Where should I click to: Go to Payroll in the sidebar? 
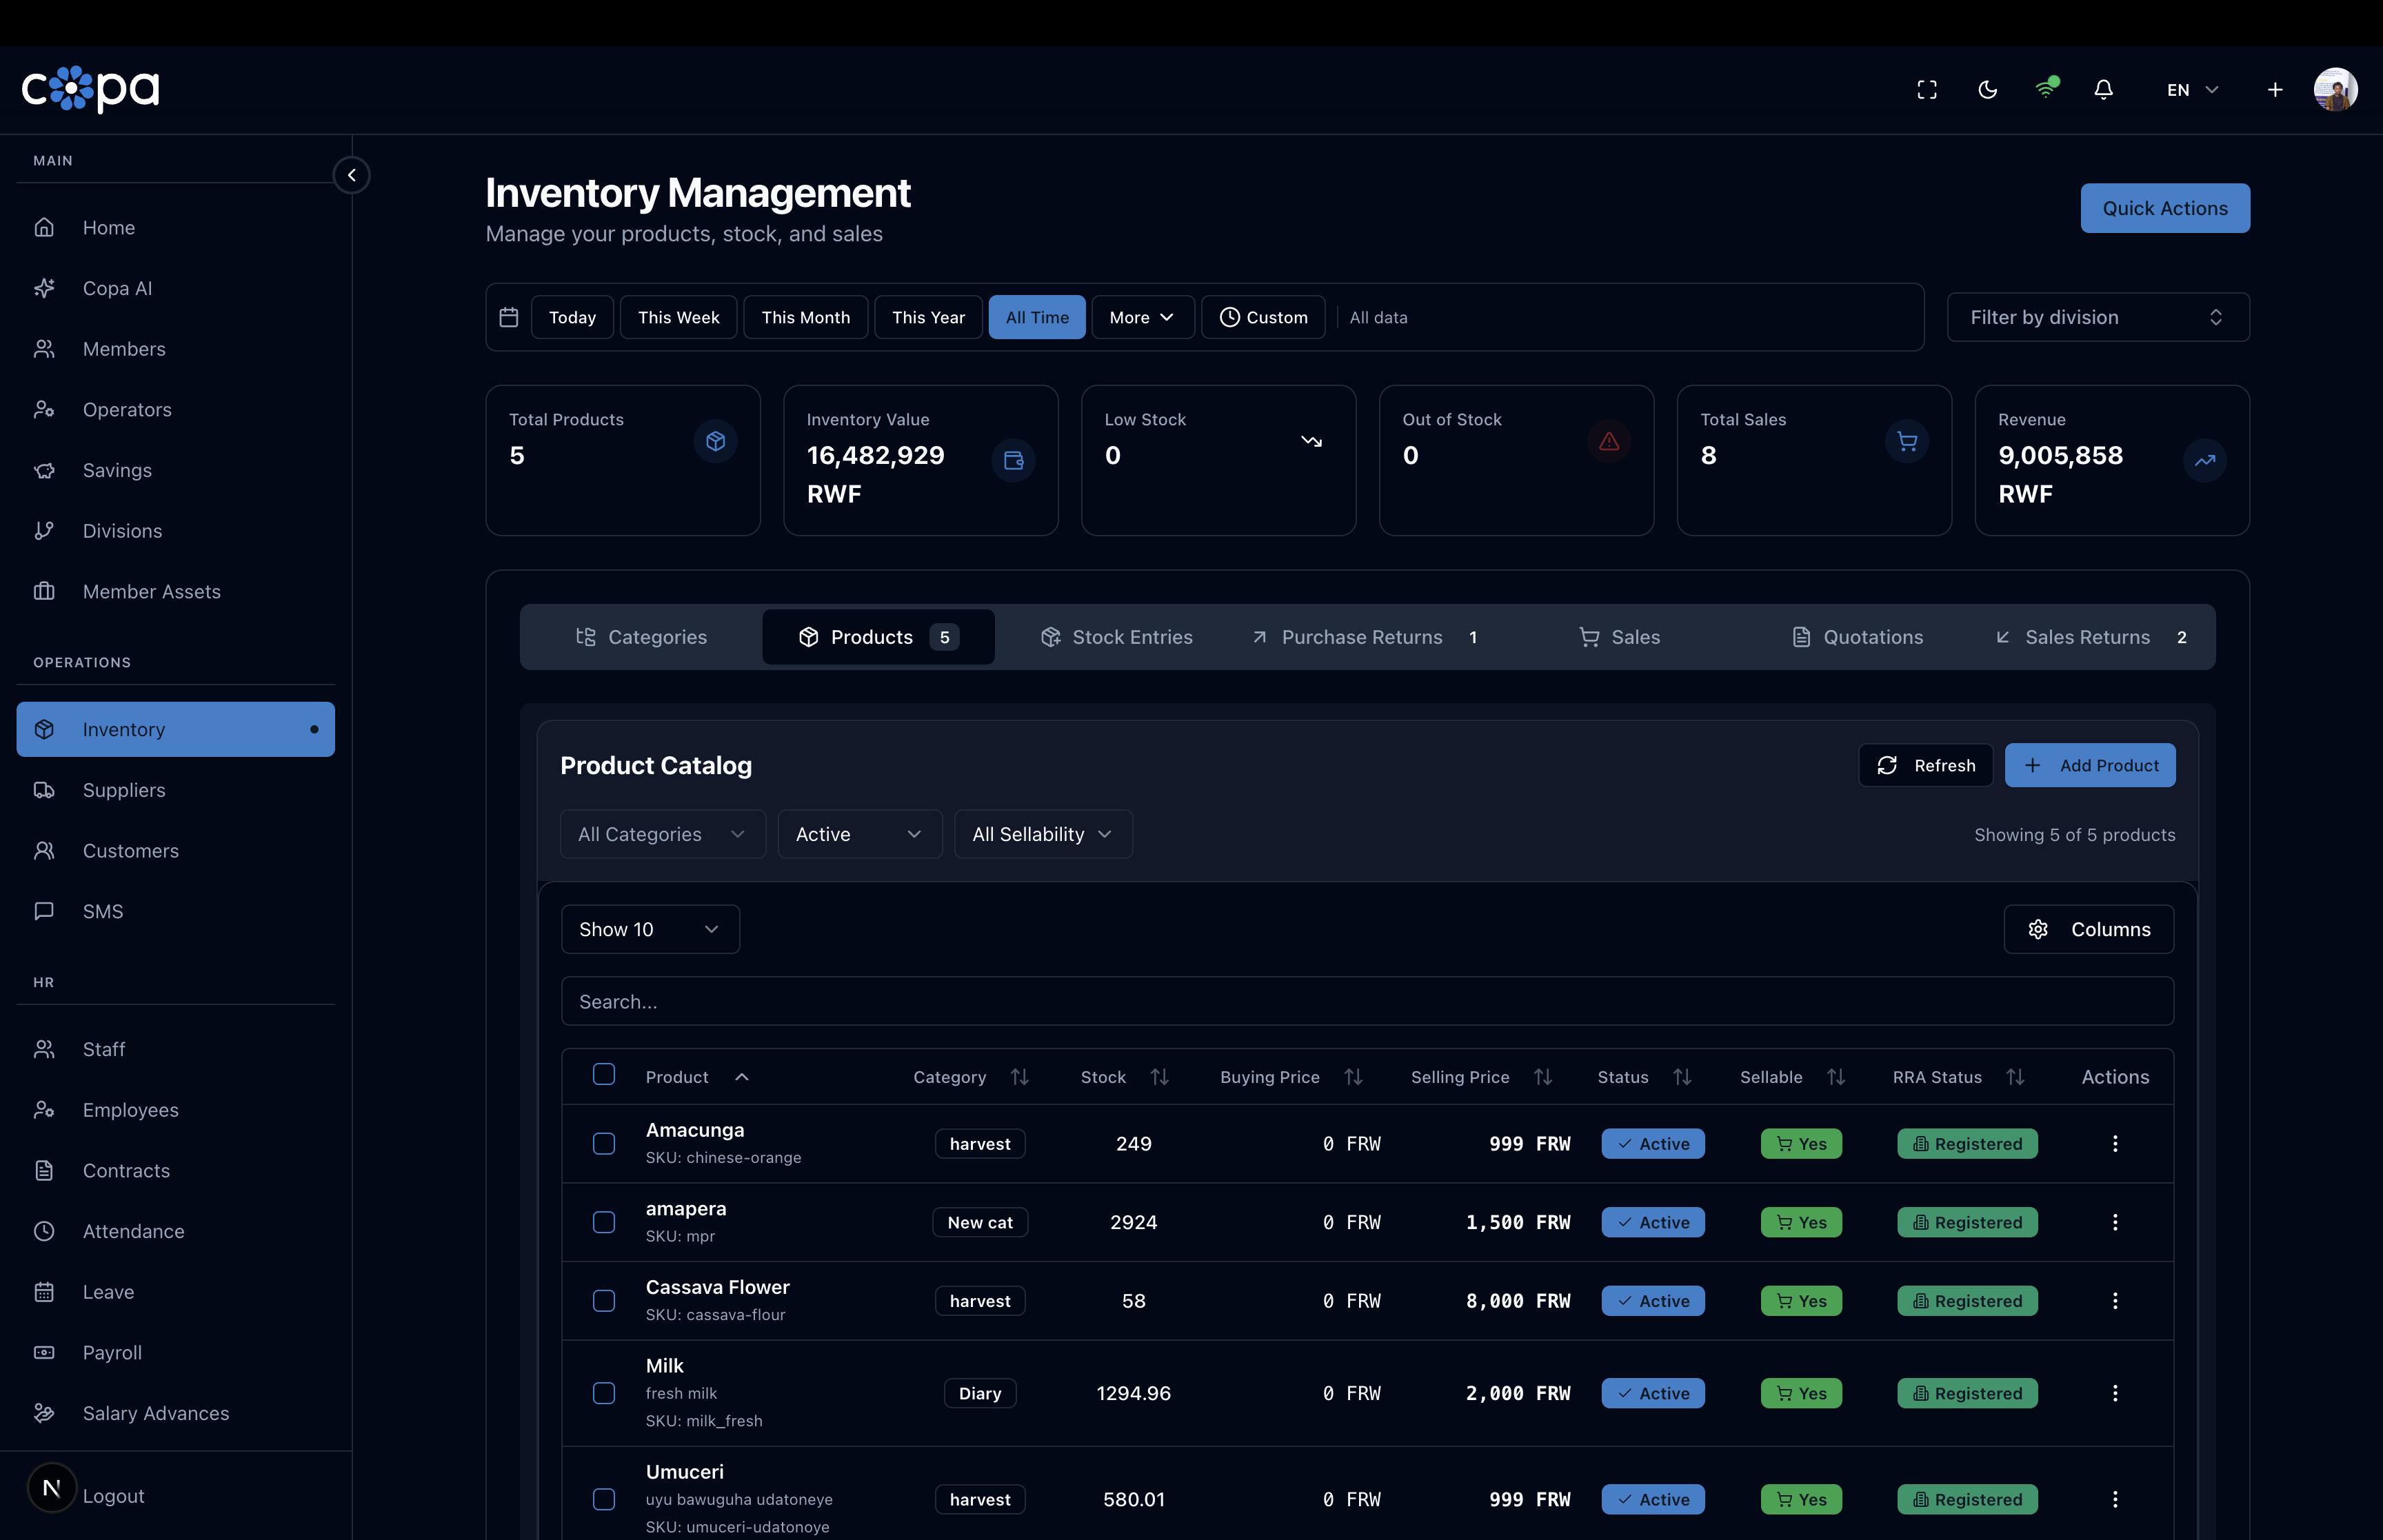[175, 1352]
